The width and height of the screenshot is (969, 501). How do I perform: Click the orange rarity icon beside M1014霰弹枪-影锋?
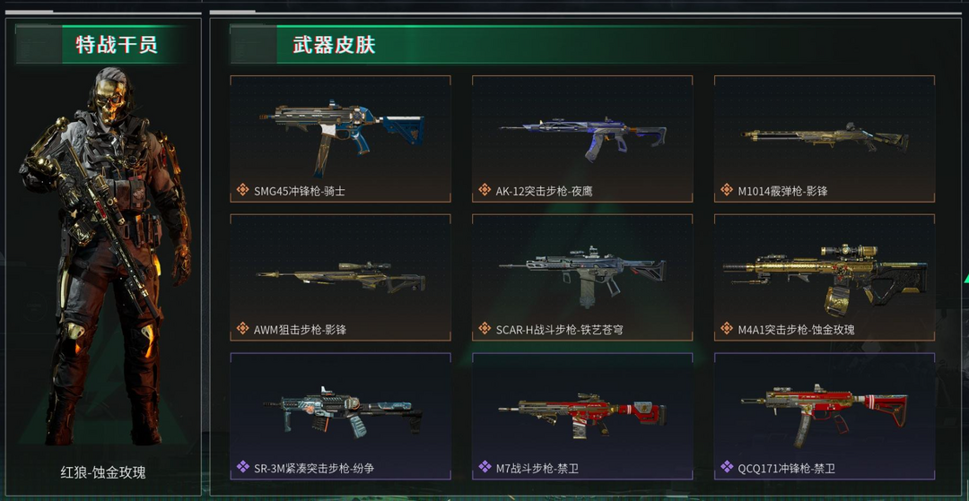(x=728, y=191)
